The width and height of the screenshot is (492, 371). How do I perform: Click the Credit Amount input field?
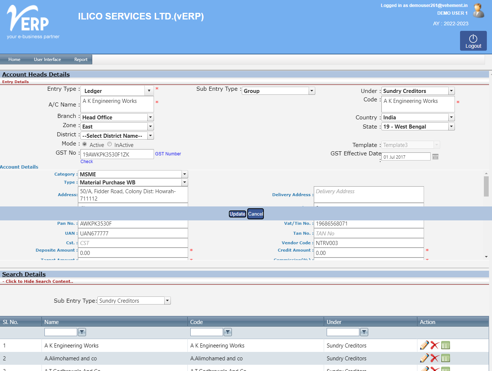[x=369, y=253]
